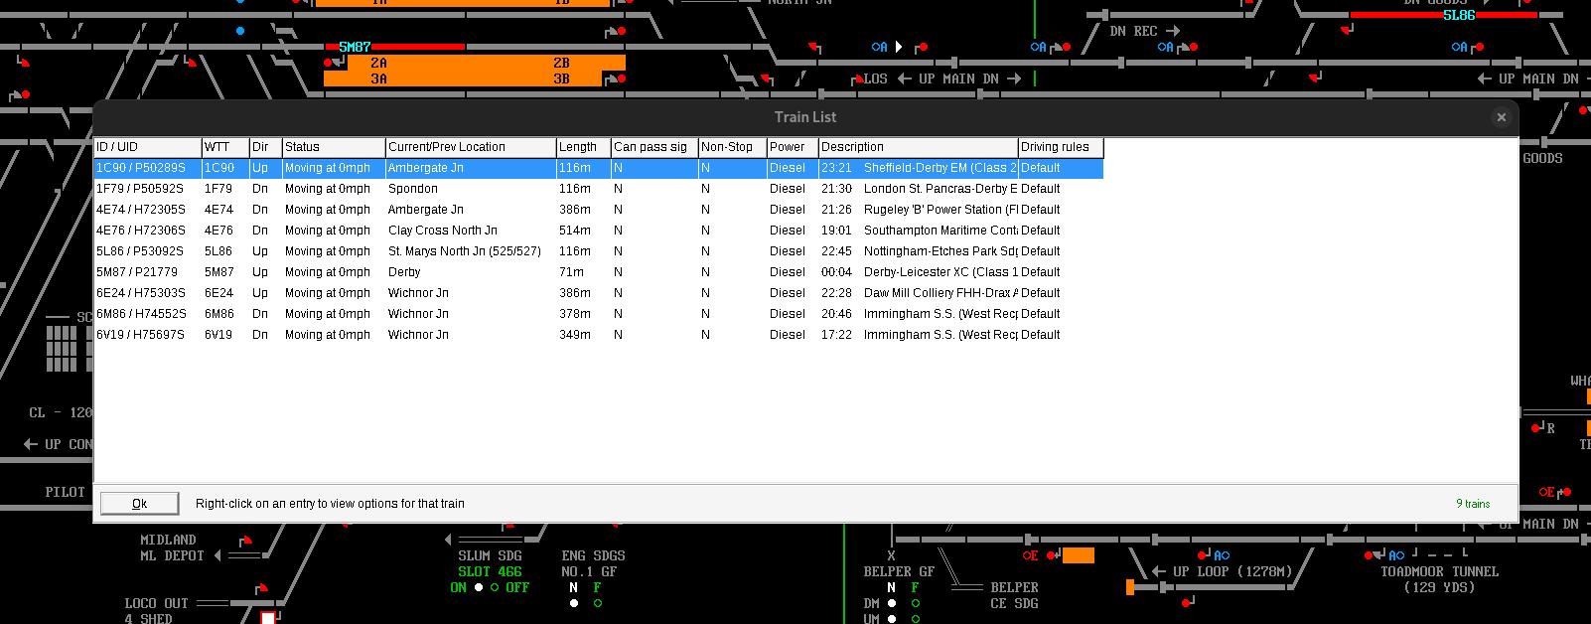Select train 1C90 / P50289S in the list
This screenshot has height=624, width=1591.
pos(599,168)
